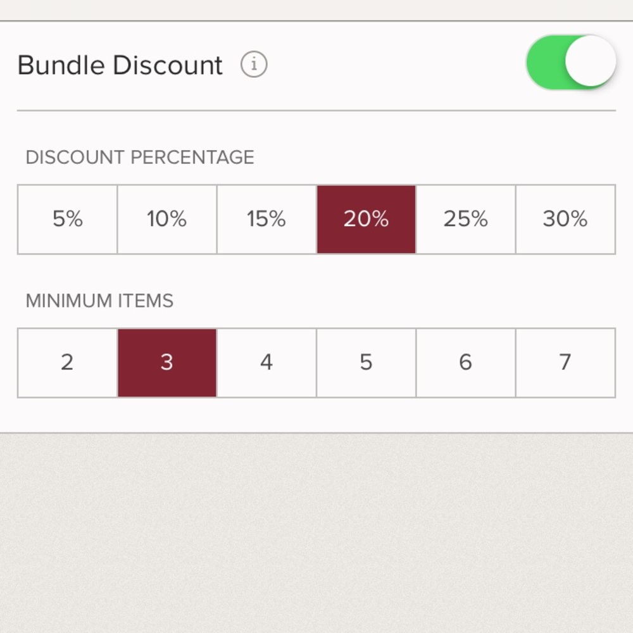Screen dimensions: 633x633
Task: Click the Bundle Discount heading text
Action: 120,65
